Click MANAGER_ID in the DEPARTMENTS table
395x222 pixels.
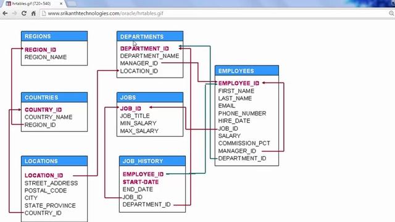point(139,63)
